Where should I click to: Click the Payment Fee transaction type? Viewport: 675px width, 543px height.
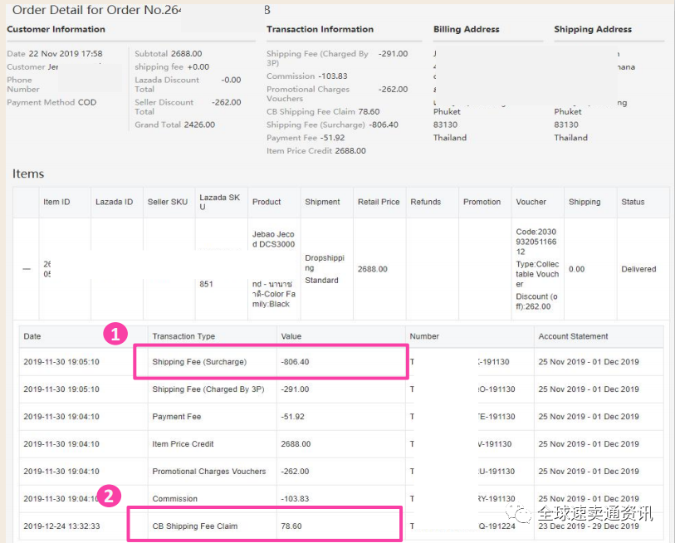(x=176, y=417)
